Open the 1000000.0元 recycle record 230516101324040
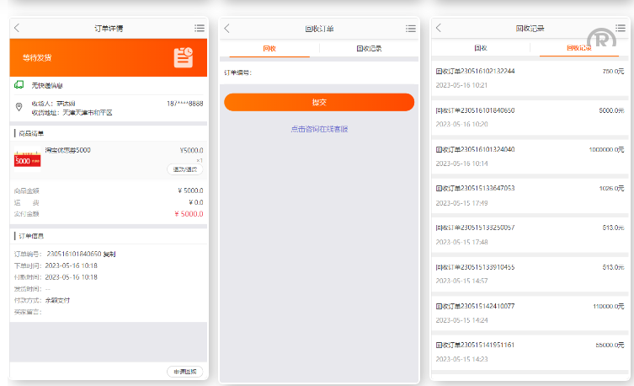Viewport: 634px width, 386px height. coord(529,156)
